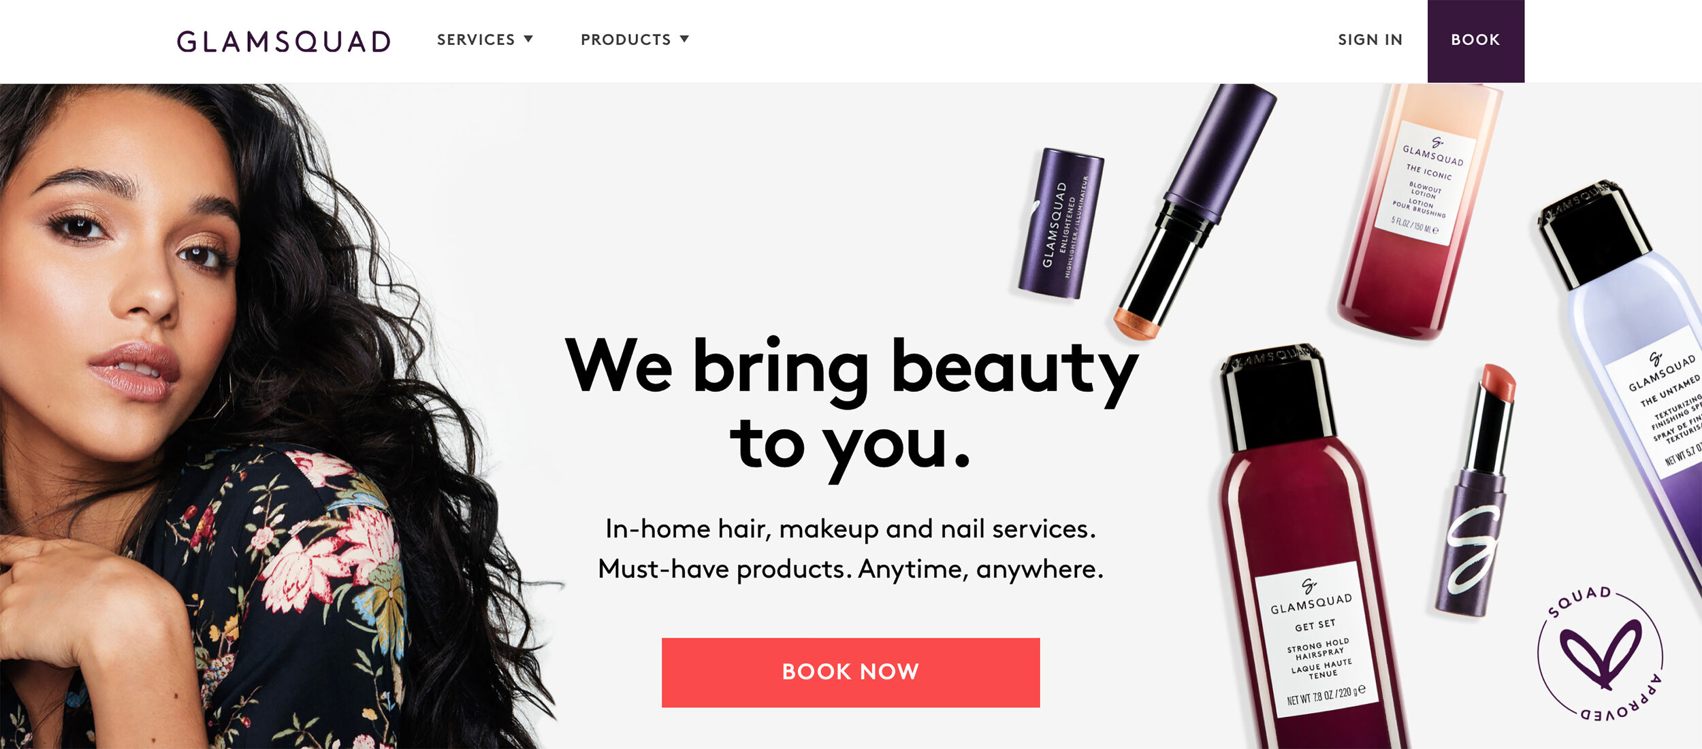Expand the Products dropdown arrow
The image size is (1702, 749).
(x=684, y=39)
